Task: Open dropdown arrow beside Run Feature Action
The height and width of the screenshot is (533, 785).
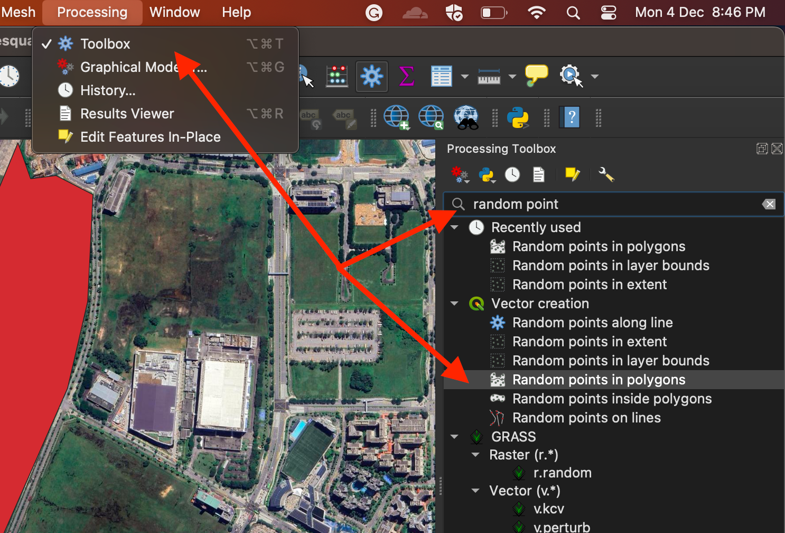Action: 595,77
